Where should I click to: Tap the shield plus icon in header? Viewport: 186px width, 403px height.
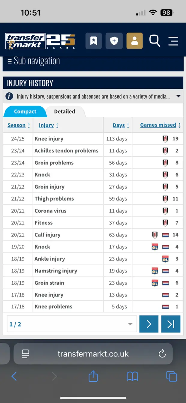(x=114, y=41)
